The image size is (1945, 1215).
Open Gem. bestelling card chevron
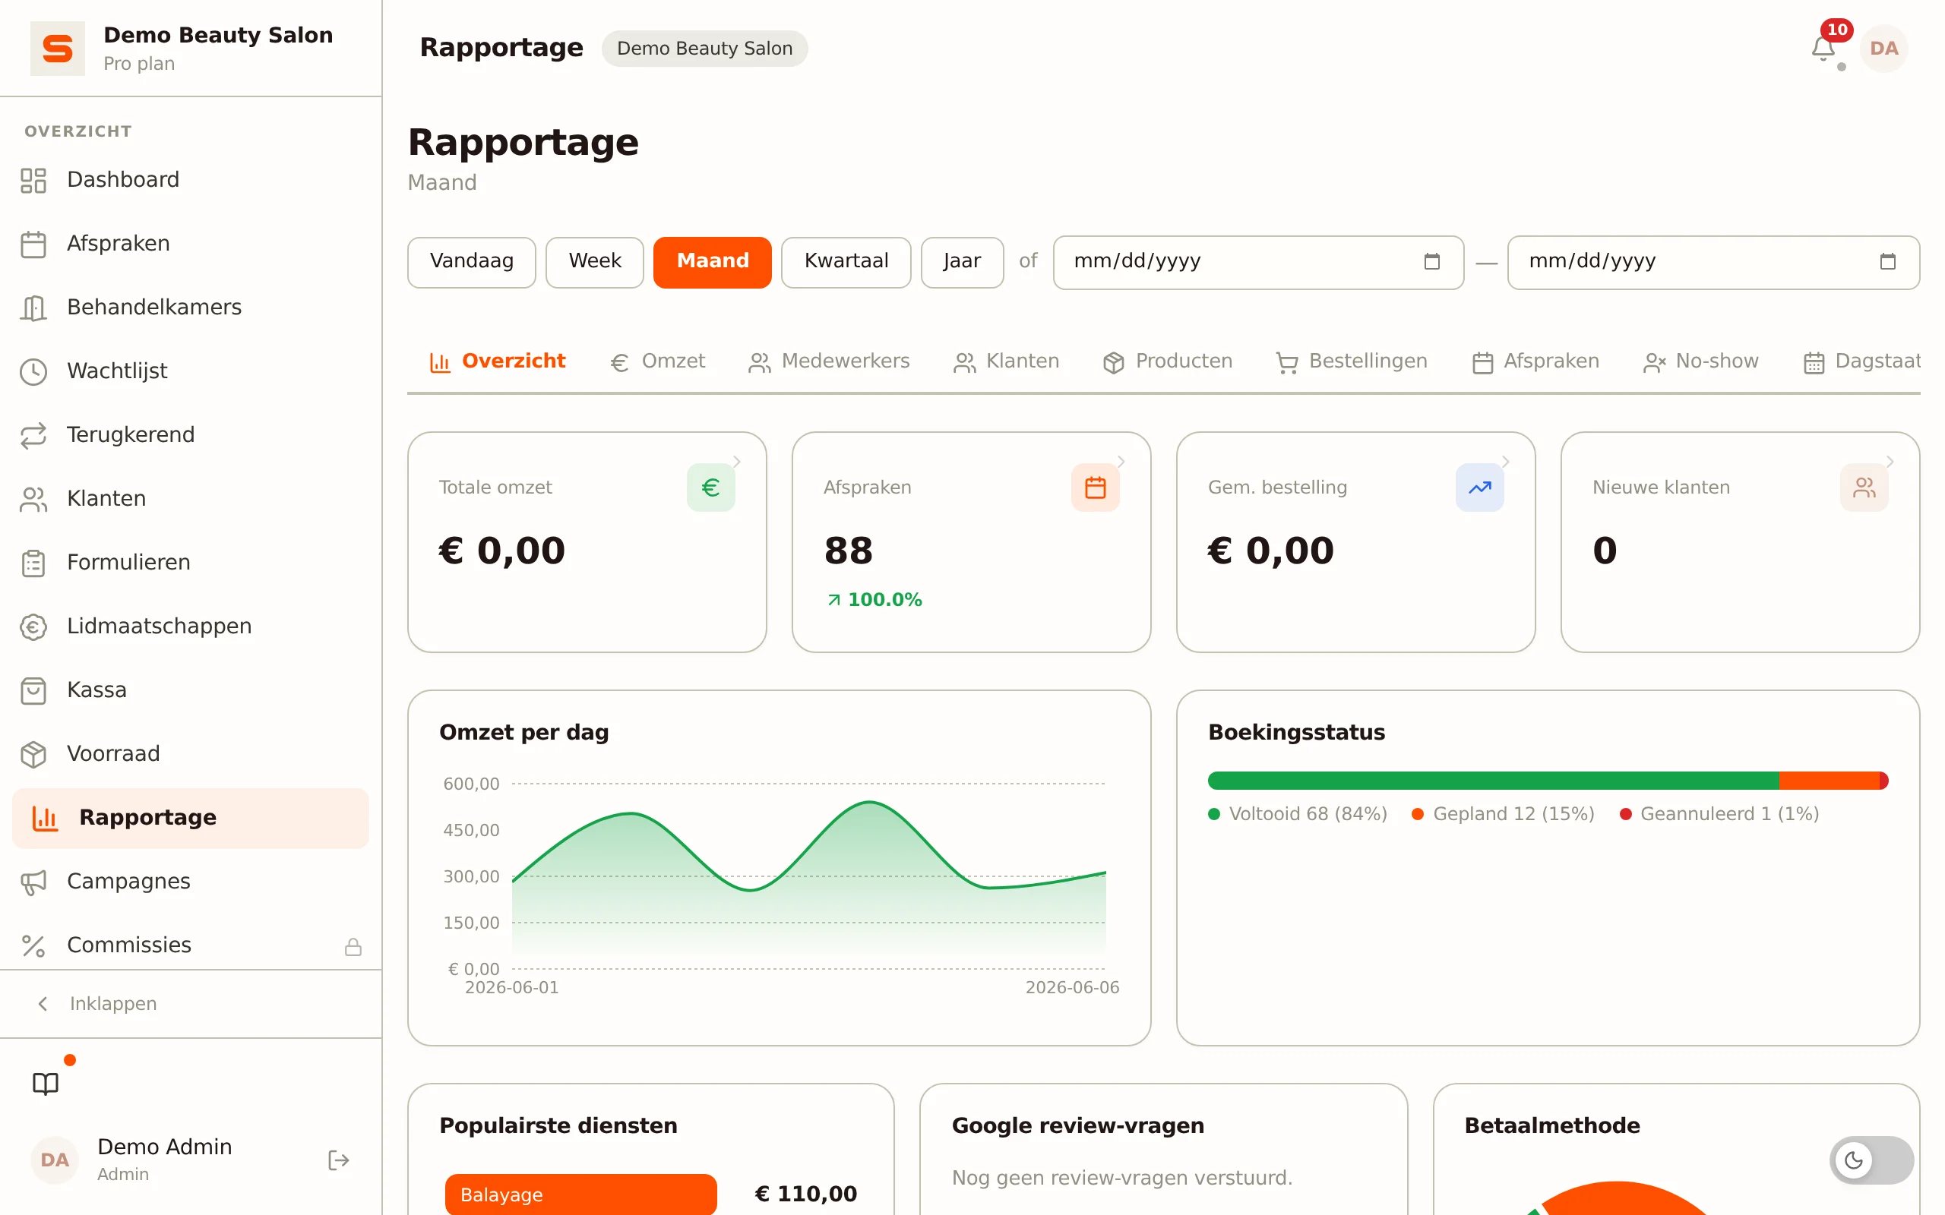1505,461
